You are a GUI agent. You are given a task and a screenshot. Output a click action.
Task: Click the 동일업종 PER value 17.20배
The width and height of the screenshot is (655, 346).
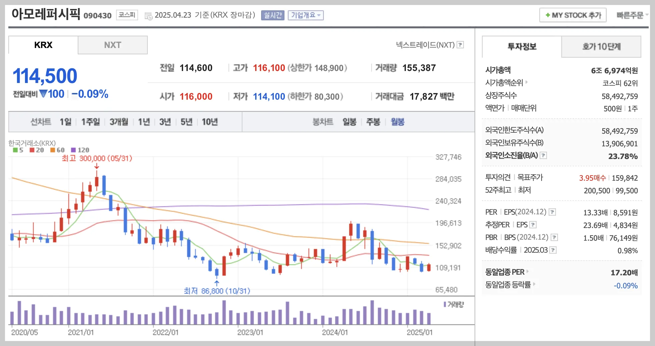coord(624,273)
